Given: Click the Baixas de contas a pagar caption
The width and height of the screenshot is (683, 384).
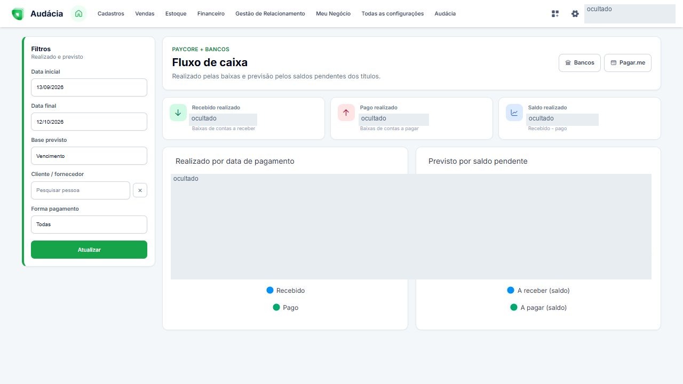Looking at the screenshot, I should pyautogui.click(x=390, y=129).
